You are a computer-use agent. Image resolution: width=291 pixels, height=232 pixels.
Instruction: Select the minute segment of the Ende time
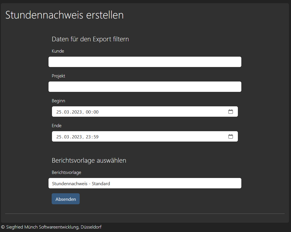[96, 136]
